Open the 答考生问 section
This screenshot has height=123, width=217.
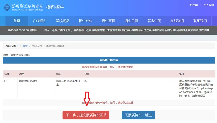(154, 21)
